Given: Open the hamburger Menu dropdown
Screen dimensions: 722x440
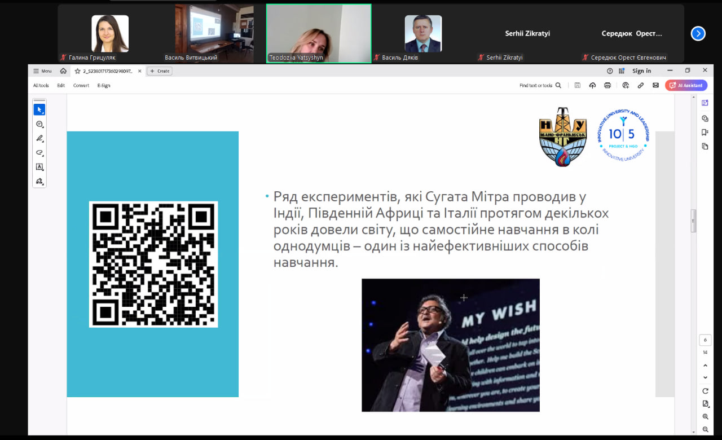Looking at the screenshot, I should pyautogui.click(x=42, y=71).
